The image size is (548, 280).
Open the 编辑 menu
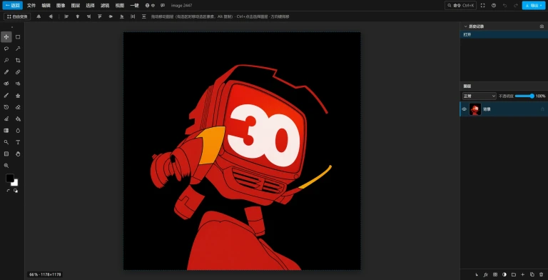(x=46, y=5)
